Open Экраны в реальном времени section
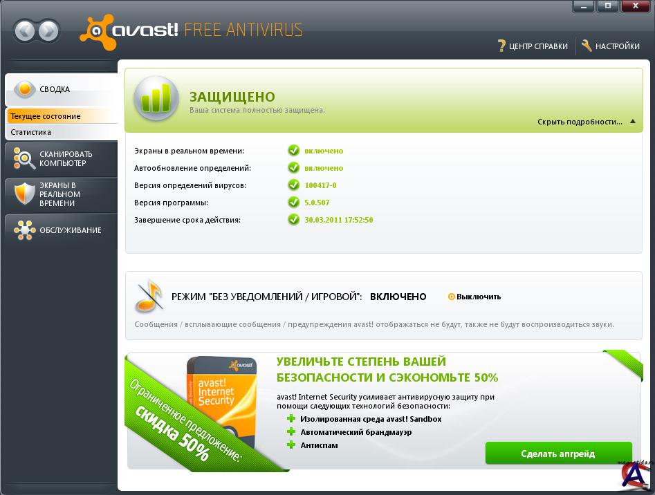 pyautogui.click(x=62, y=194)
